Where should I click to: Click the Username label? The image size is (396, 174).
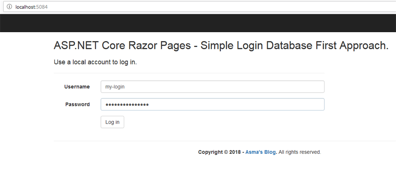click(x=77, y=87)
